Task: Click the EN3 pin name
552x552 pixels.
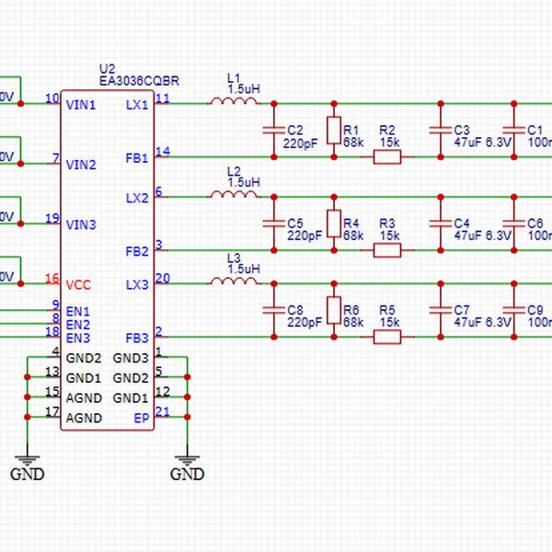Action: (78, 338)
